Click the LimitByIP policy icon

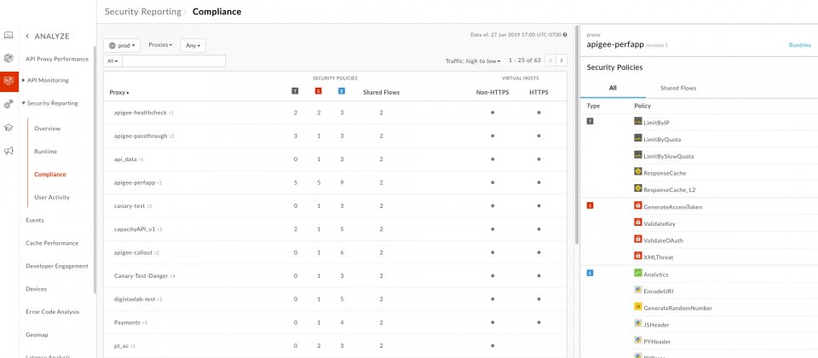click(637, 121)
